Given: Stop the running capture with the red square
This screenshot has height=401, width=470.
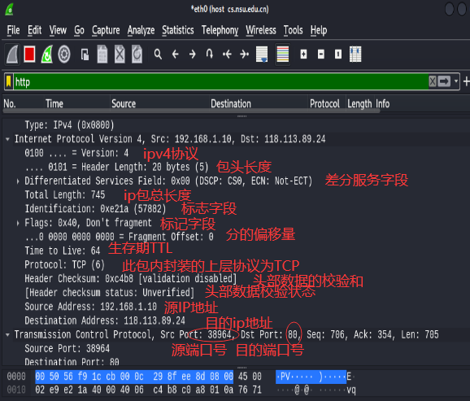Looking at the screenshot, I should [x=29, y=54].
